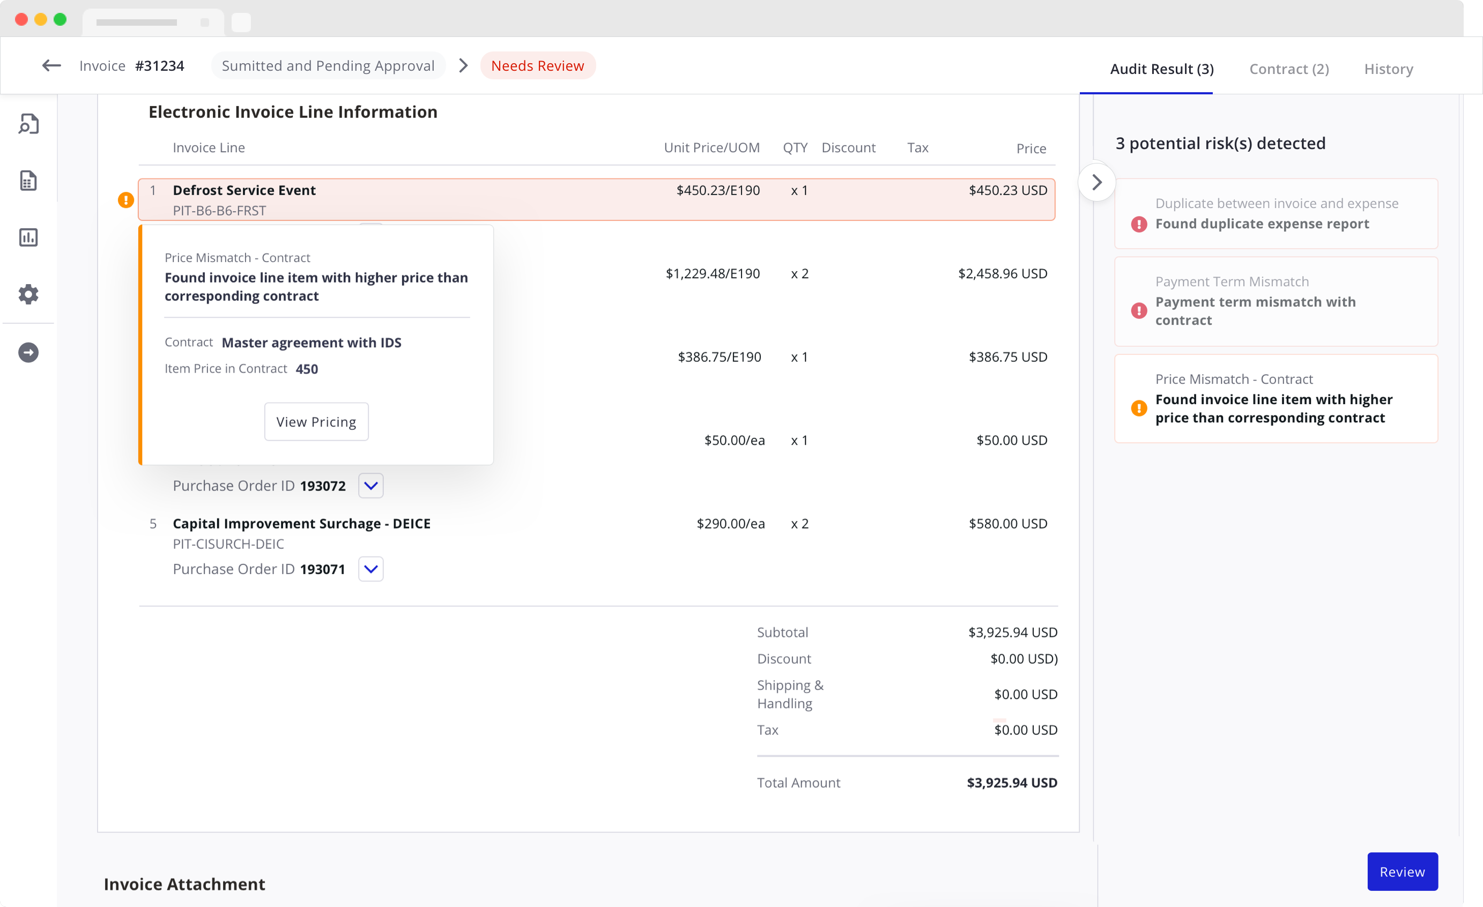
Task: Click chevron between status badges
Action: (x=463, y=65)
